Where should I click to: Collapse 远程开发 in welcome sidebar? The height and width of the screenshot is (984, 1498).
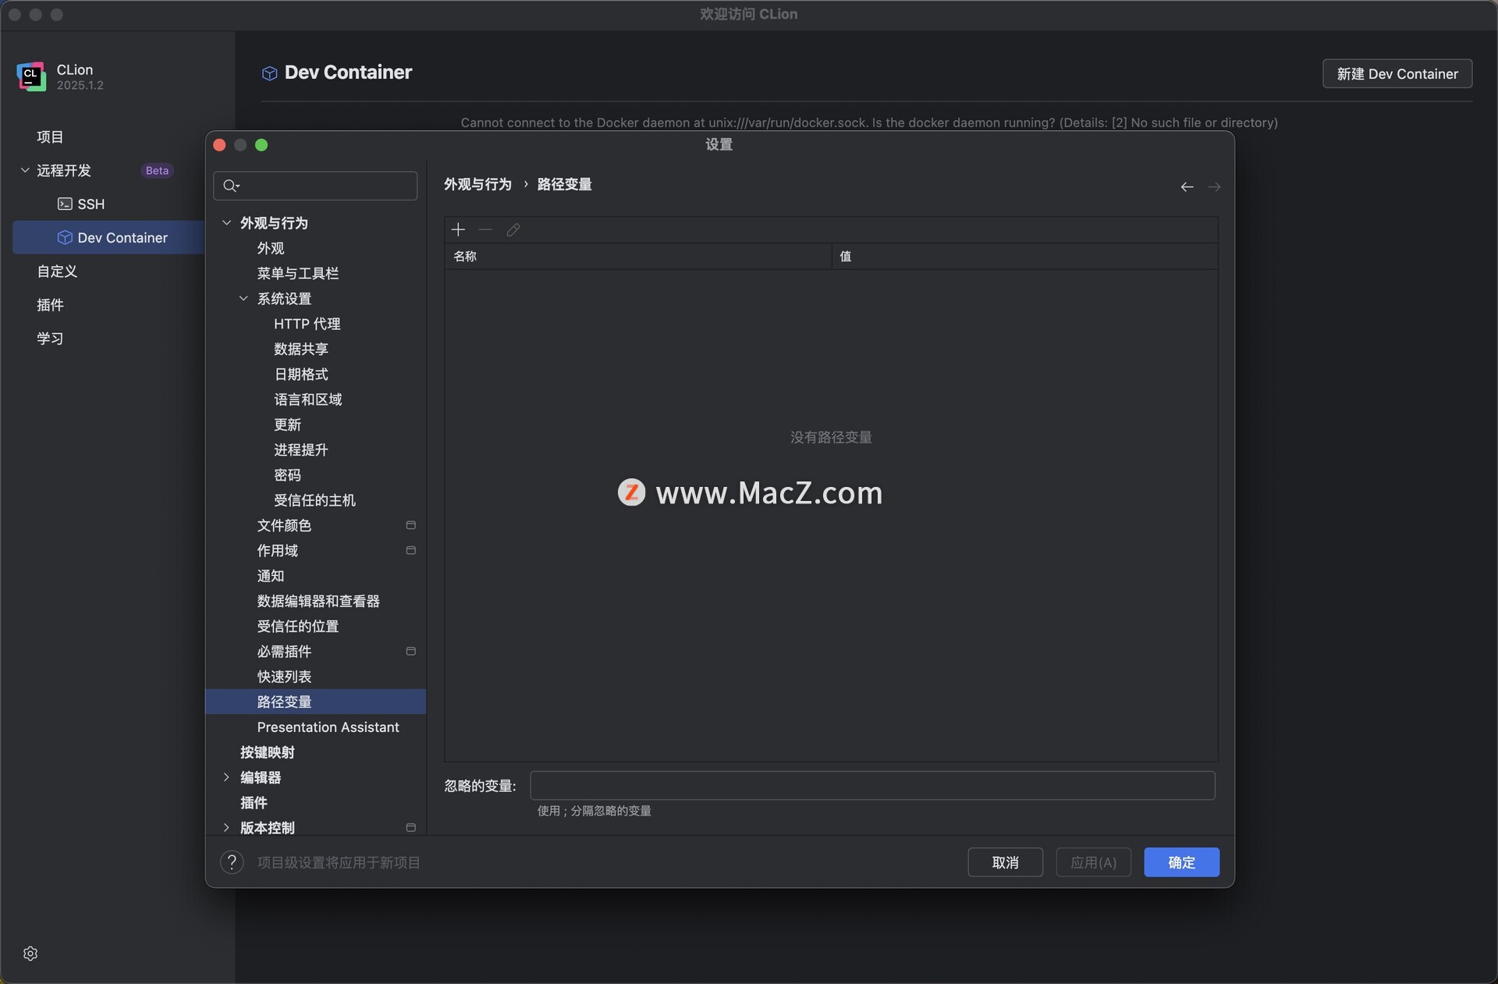(25, 170)
